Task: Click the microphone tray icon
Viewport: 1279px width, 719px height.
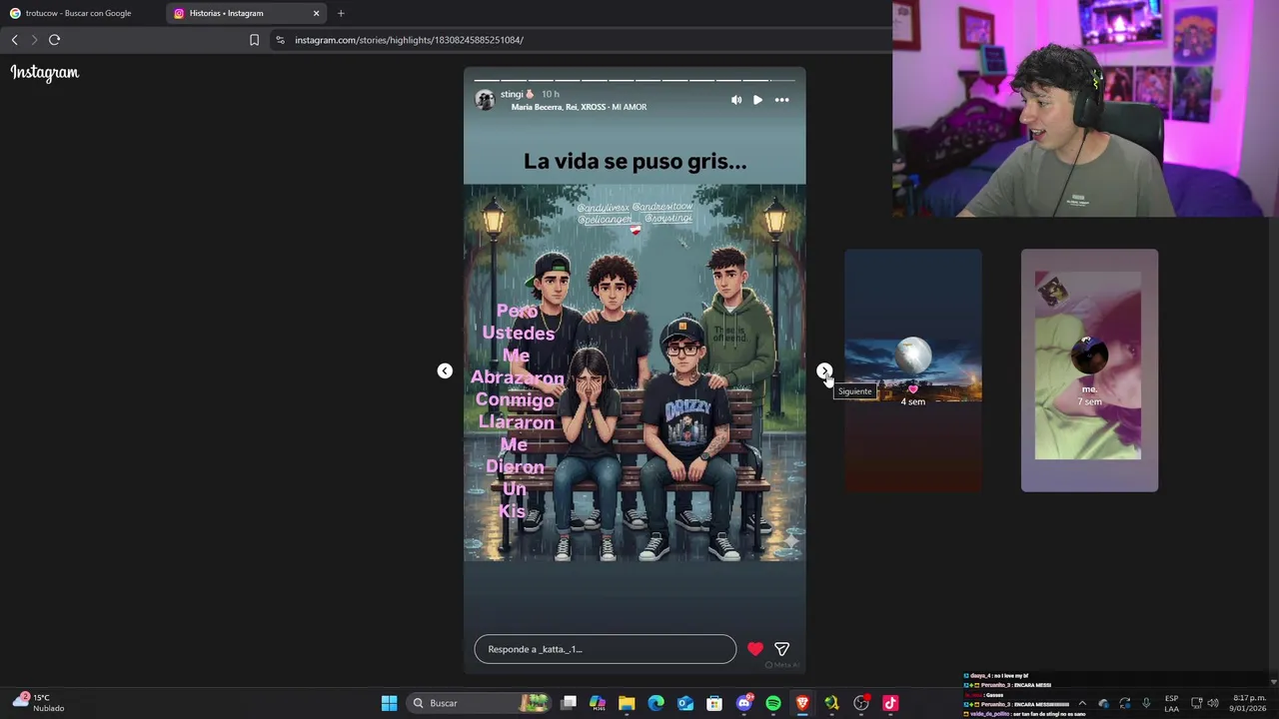Action: coord(1146,703)
